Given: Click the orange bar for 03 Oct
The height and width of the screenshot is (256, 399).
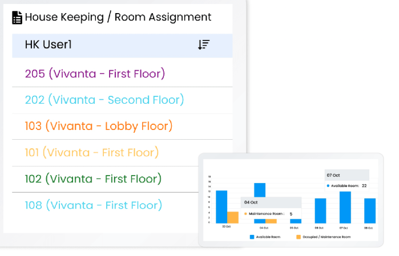Looking at the screenshot, I should 232,217.
